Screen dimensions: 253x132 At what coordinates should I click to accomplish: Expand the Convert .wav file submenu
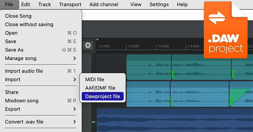[41, 122]
